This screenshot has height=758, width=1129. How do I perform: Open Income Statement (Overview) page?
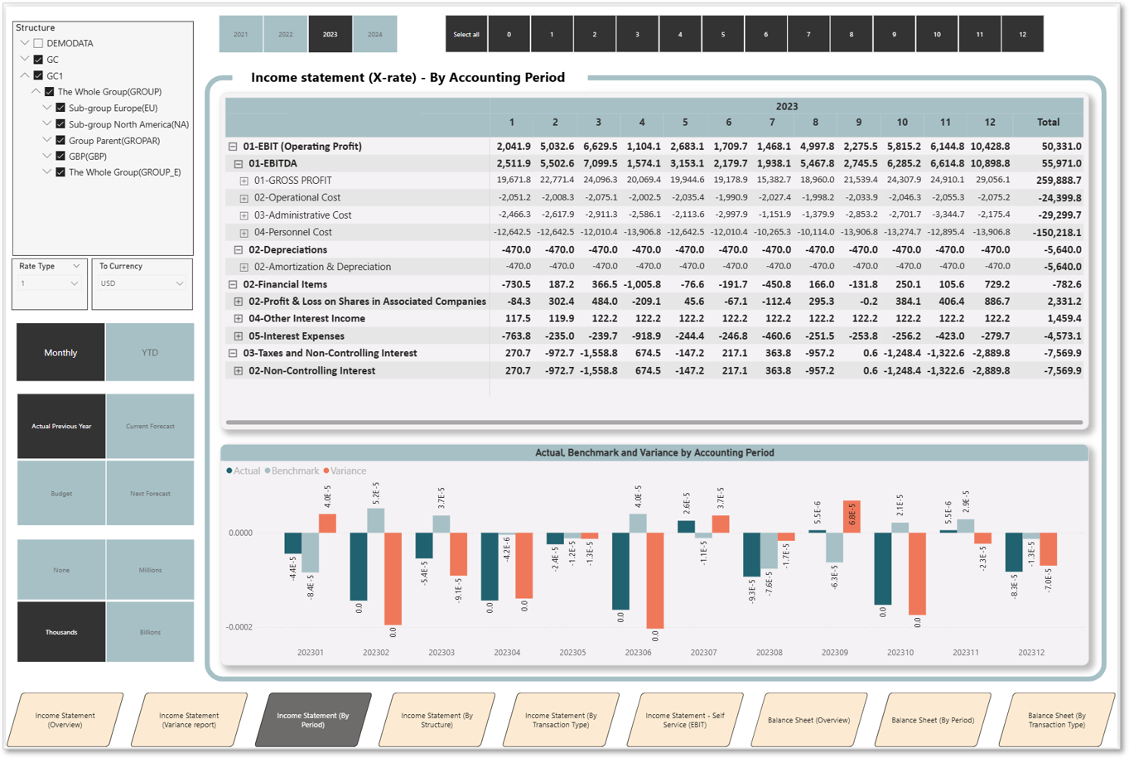coord(65,720)
